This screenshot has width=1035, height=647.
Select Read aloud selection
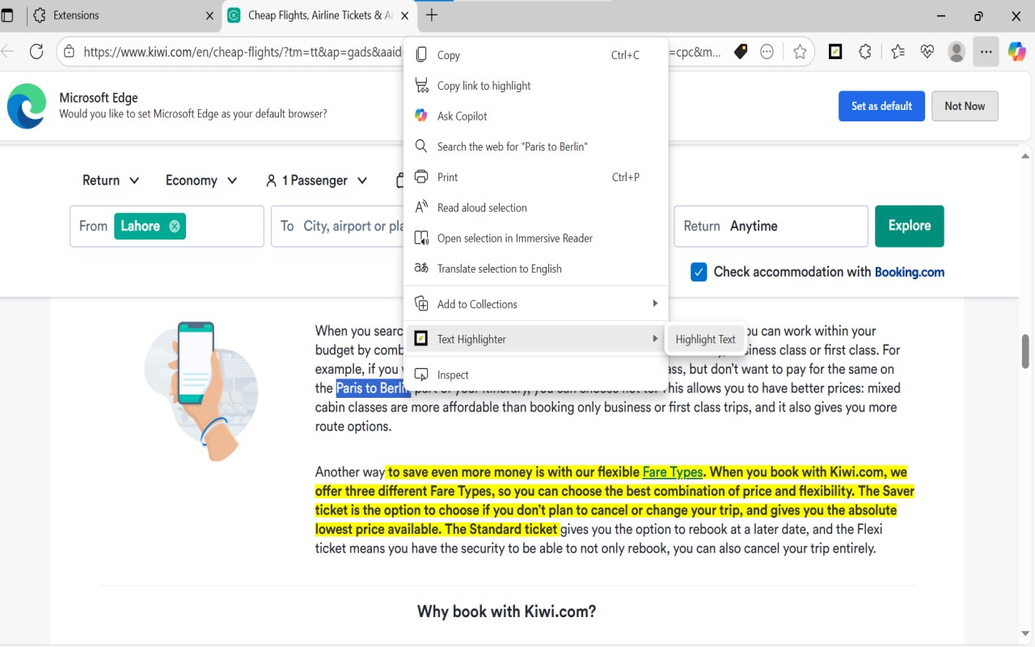click(x=536, y=208)
